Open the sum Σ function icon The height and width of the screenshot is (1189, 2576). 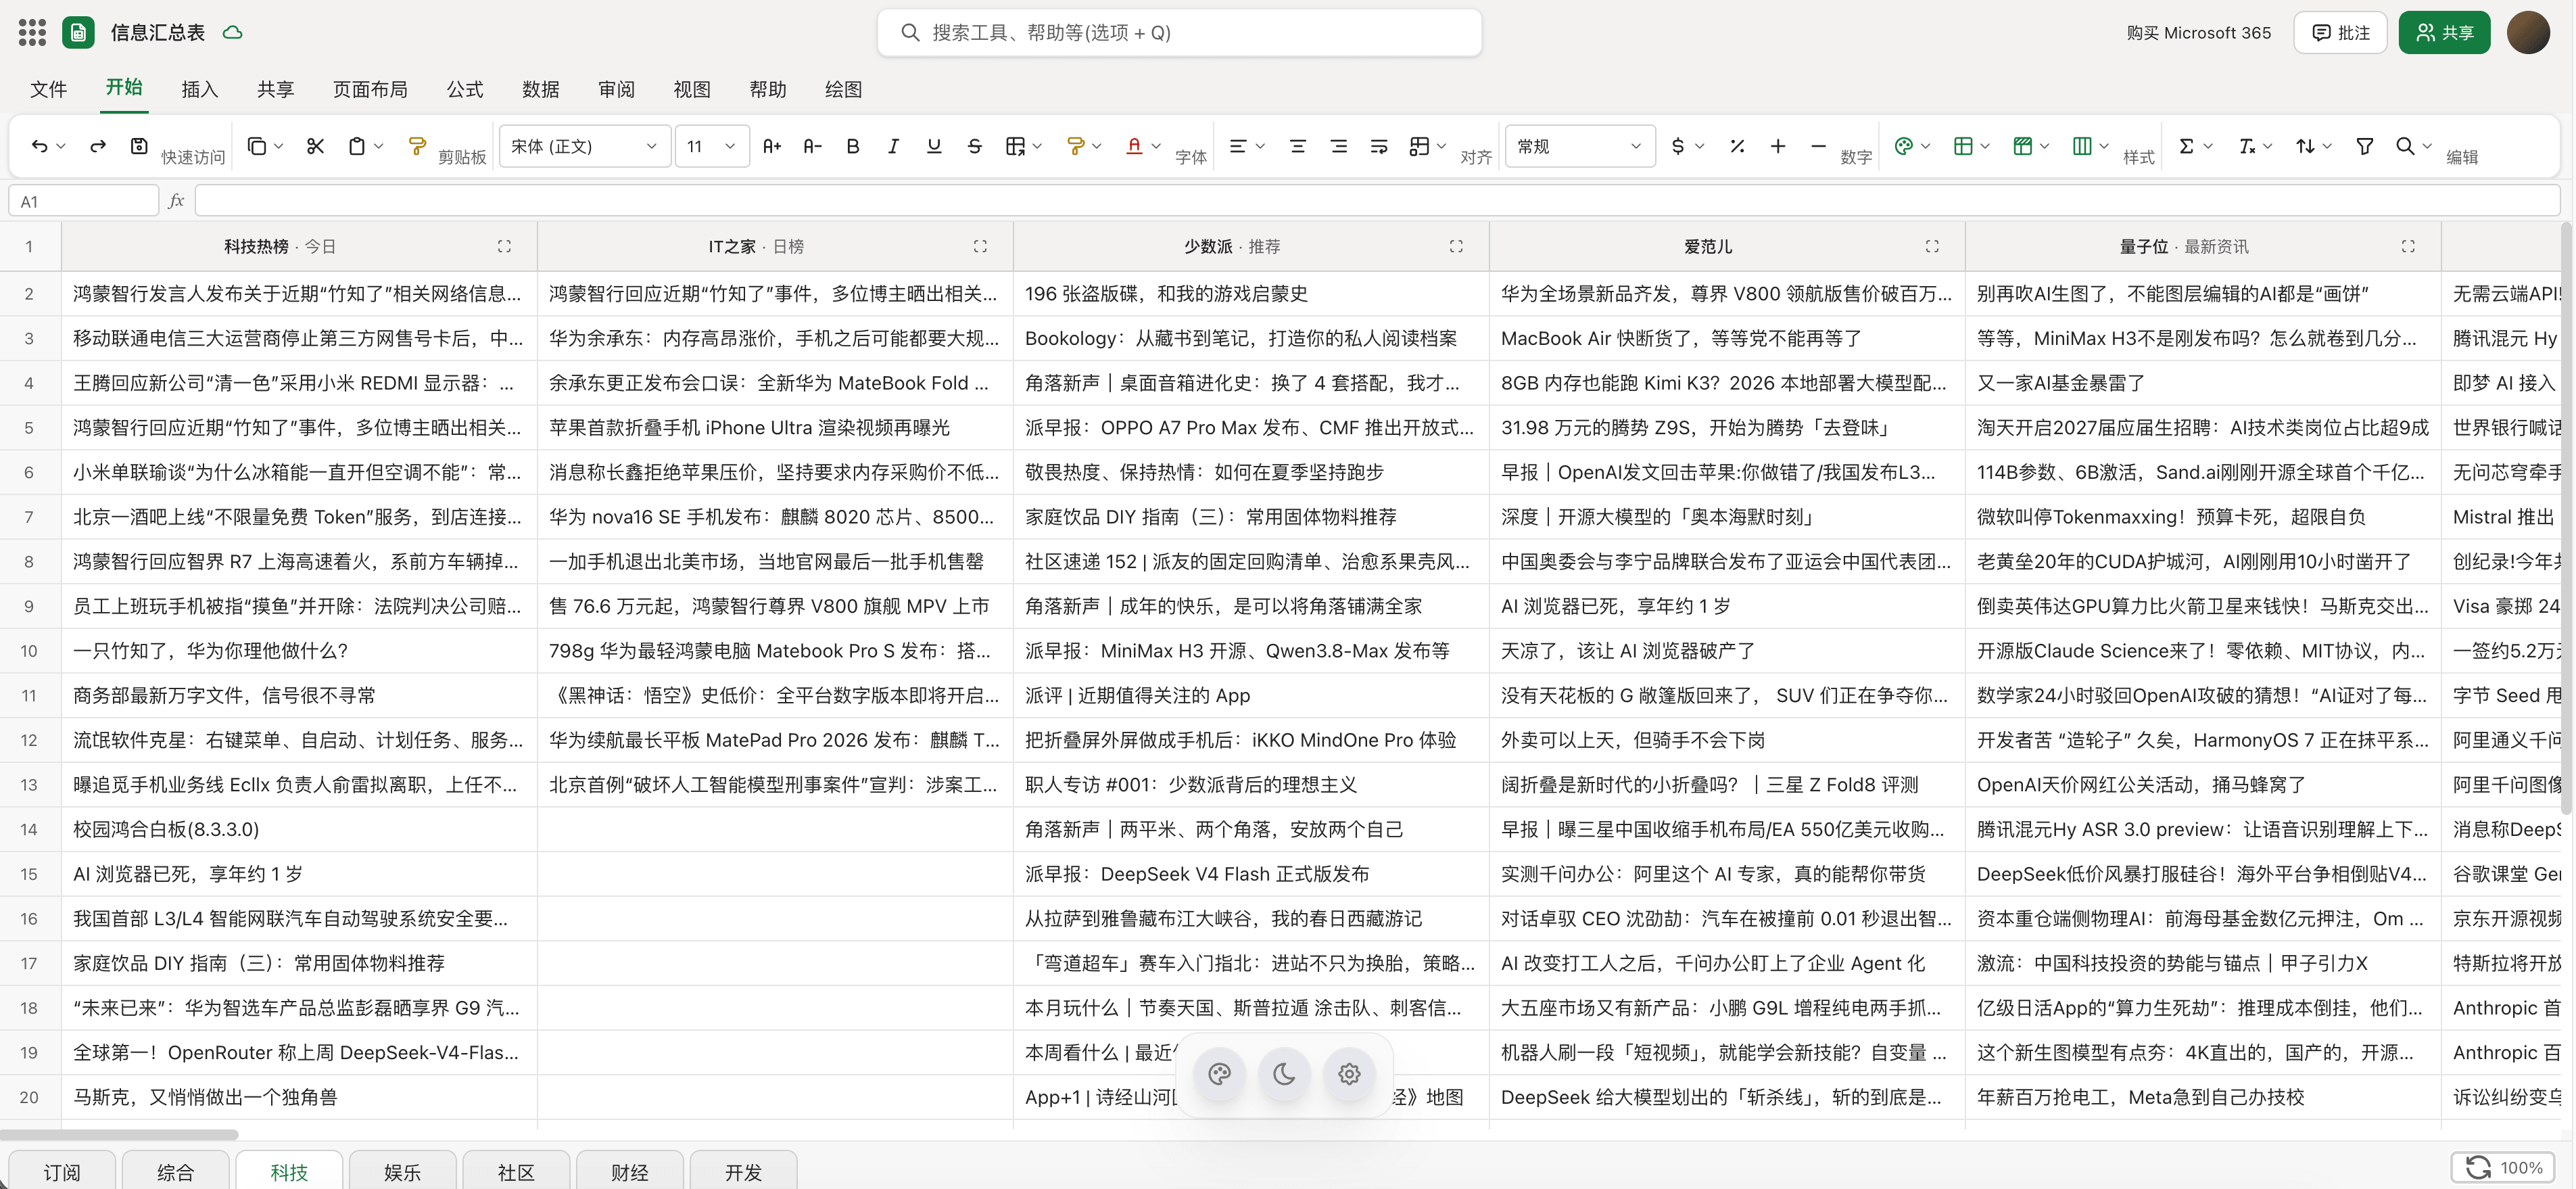coord(2186,146)
